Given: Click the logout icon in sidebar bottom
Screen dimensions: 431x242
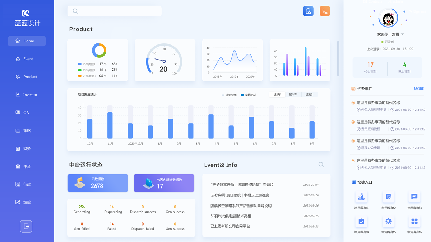Looking at the screenshot, I should pyautogui.click(x=26, y=226).
